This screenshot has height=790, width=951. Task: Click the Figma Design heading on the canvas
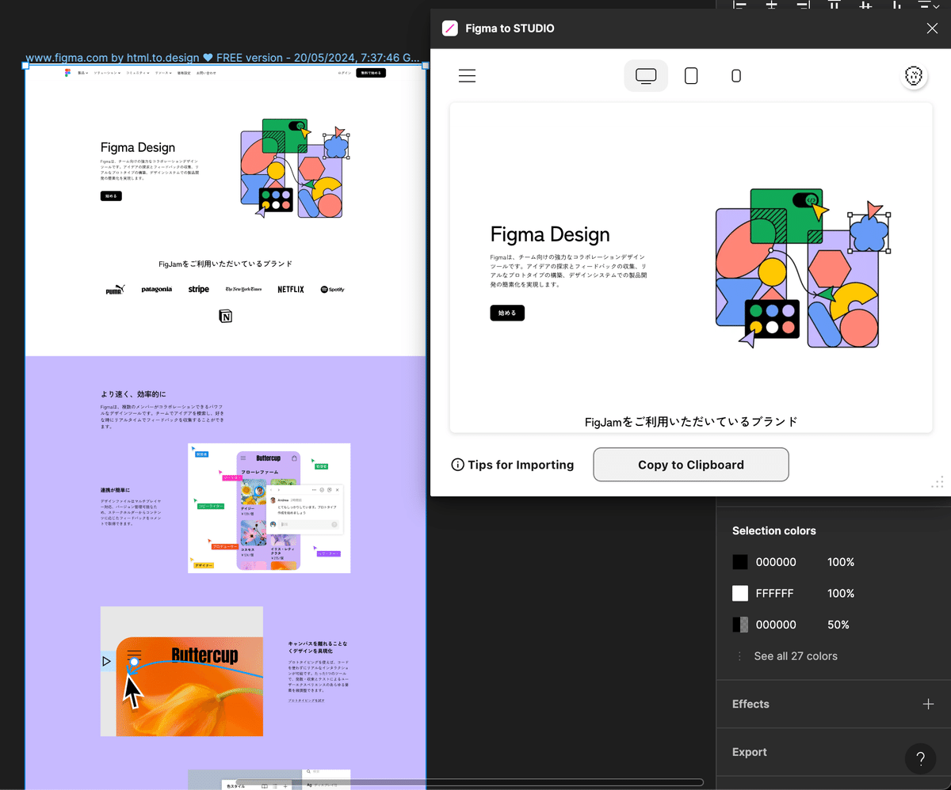tap(138, 147)
